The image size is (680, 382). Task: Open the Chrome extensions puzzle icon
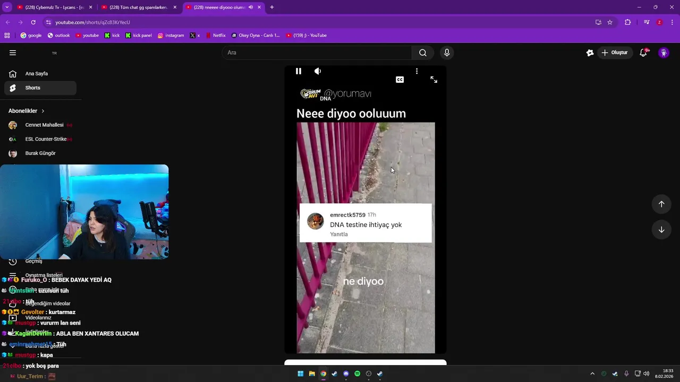(628, 22)
